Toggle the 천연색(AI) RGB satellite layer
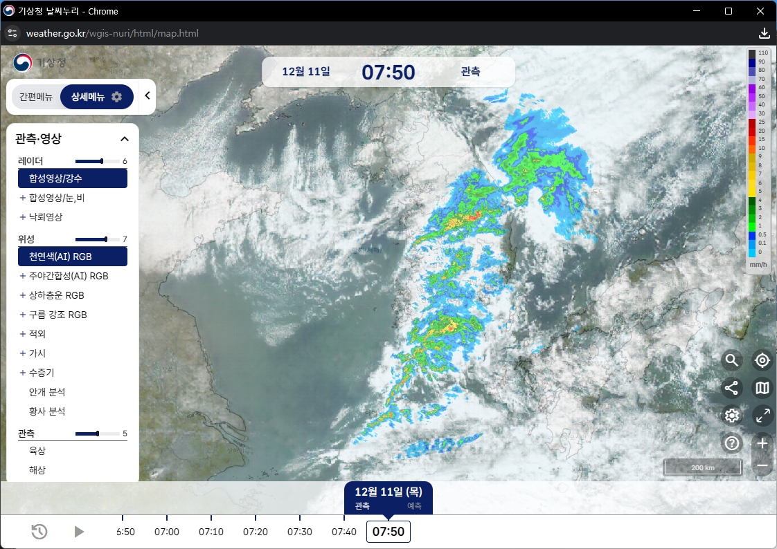Screen dimensions: 777x549 coord(73,257)
